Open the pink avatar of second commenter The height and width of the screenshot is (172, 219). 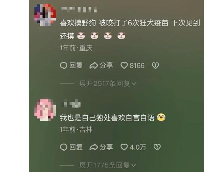coord(45,110)
